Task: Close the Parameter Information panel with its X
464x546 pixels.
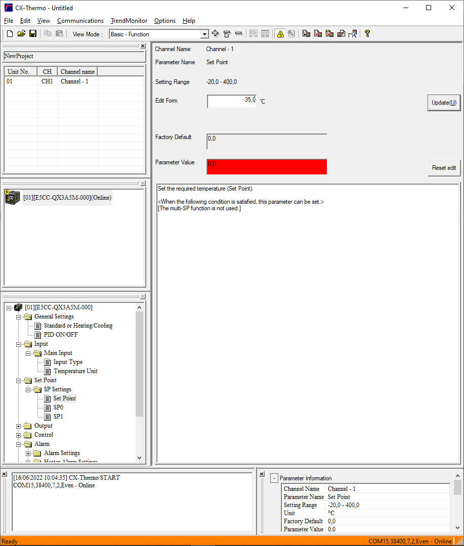Action: pos(262,474)
